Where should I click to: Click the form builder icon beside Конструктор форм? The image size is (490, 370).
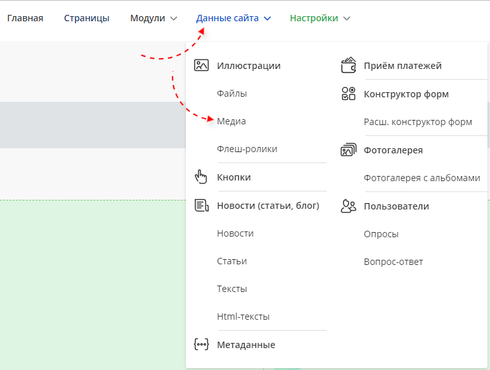coord(348,94)
